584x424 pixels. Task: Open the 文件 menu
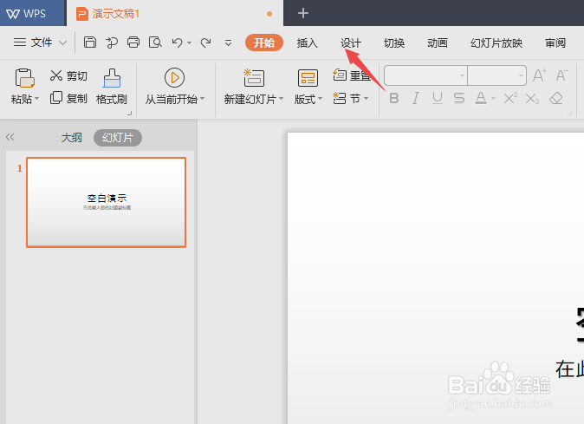33,42
